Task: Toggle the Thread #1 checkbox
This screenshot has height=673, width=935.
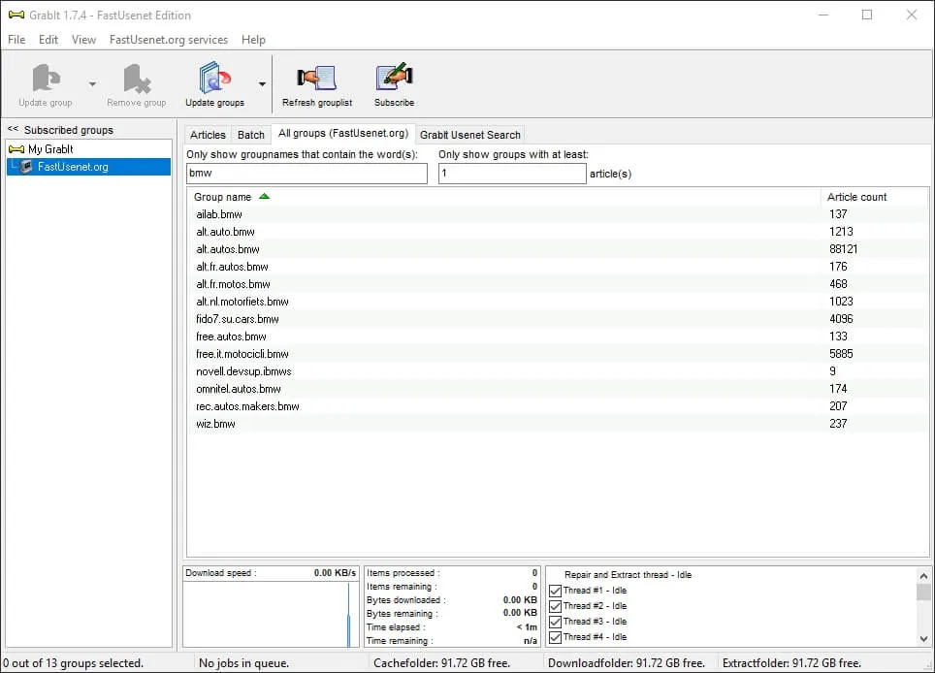Action: [555, 591]
